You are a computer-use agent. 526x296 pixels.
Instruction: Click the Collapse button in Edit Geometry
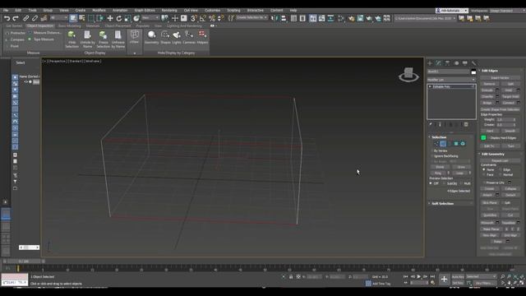[510, 189]
